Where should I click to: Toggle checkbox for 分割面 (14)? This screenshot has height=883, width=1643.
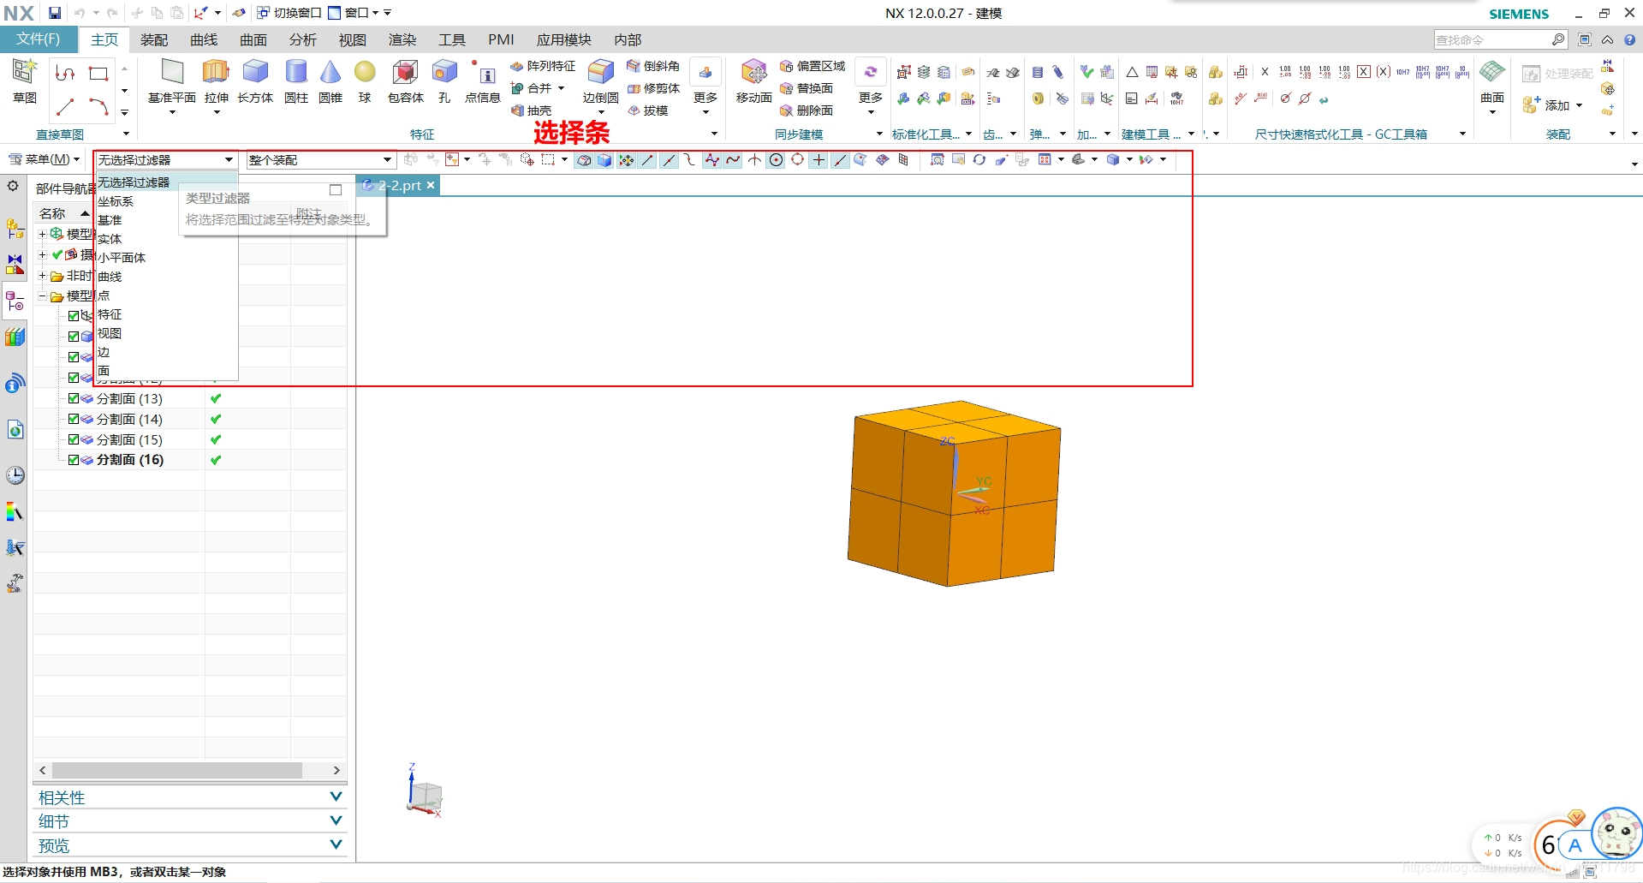tap(74, 419)
